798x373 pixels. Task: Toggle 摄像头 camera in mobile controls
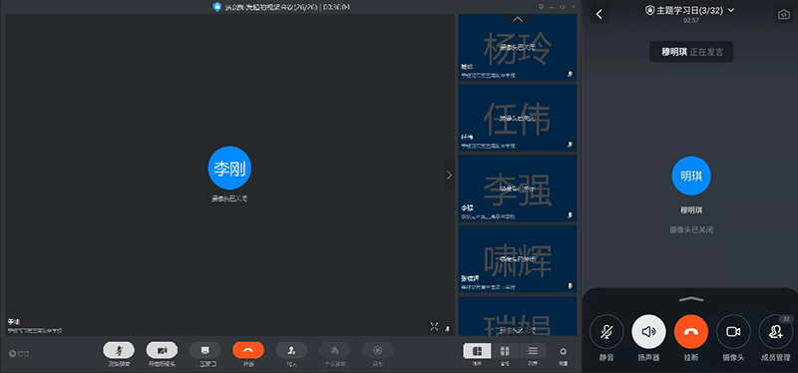coord(733,332)
